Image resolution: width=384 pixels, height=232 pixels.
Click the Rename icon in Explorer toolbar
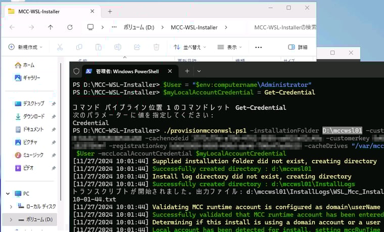click(x=118, y=47)
